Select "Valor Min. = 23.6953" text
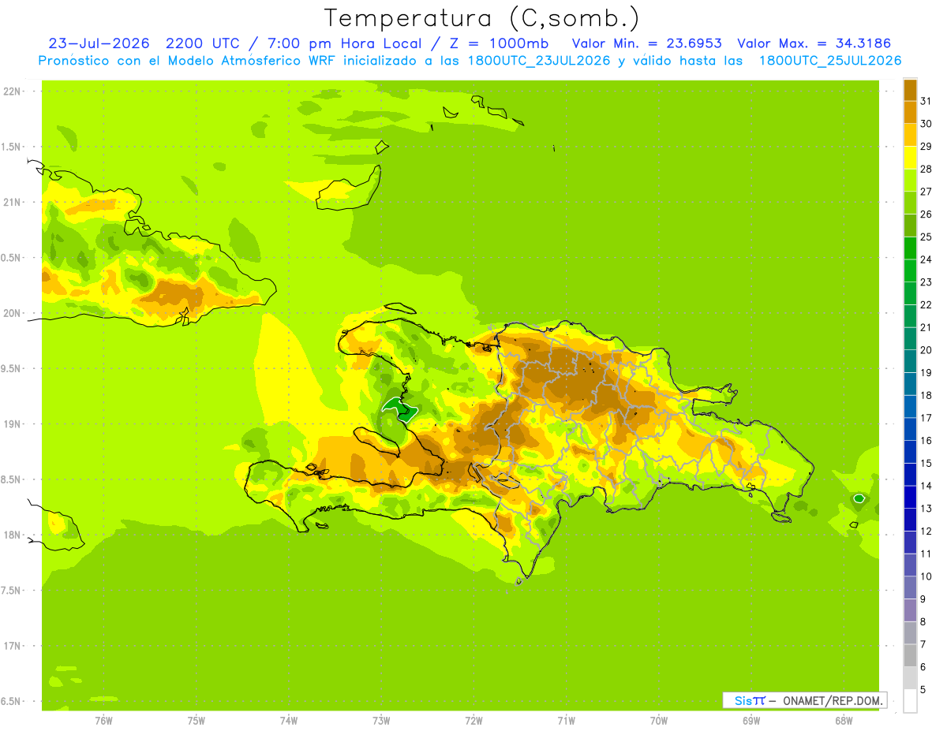Viewport: 947px width, 731px height. [646, 43]
